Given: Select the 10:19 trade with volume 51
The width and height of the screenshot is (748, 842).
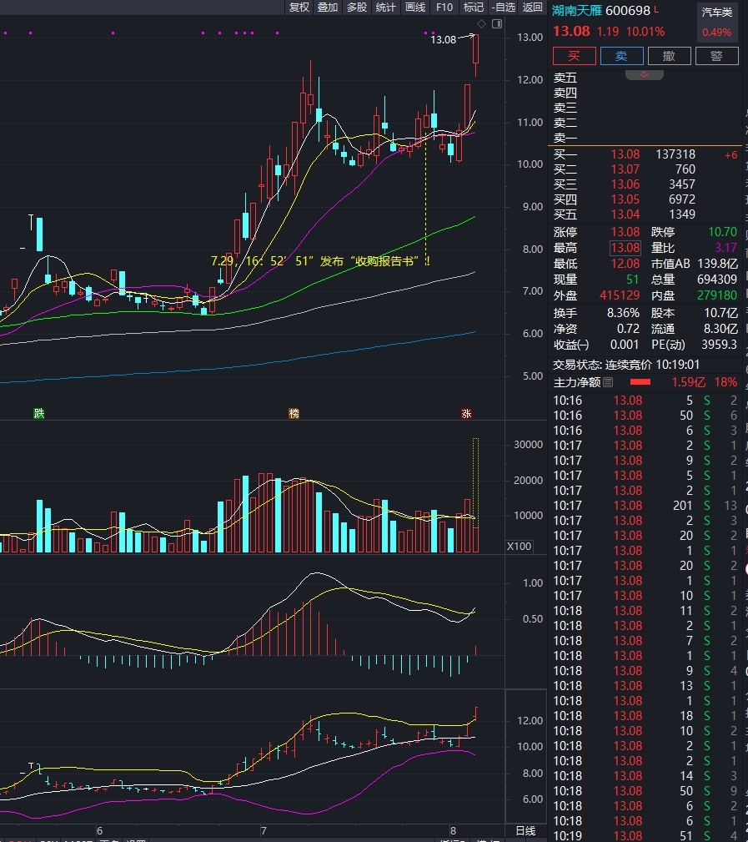Looking at the screenshot, I should (x=645, y=836).
